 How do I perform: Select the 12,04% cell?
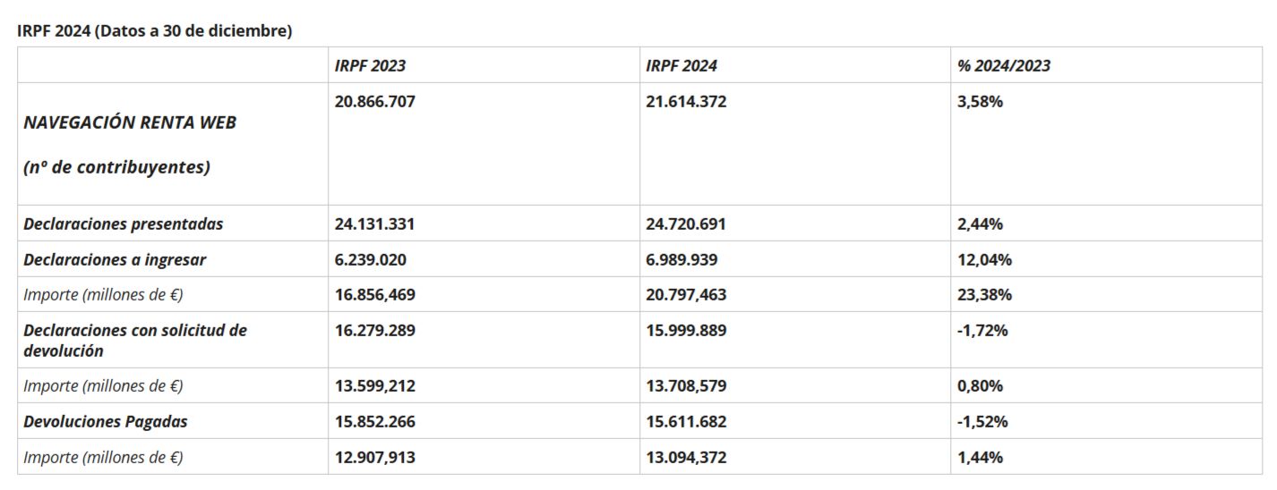(984, 259)
